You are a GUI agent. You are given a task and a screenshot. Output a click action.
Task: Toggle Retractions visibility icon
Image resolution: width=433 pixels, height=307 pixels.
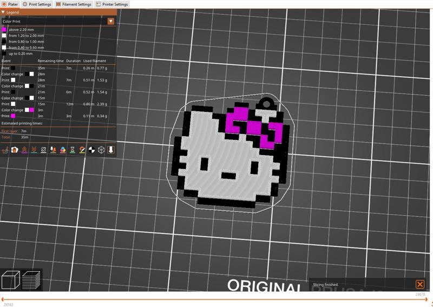[24, 150]
